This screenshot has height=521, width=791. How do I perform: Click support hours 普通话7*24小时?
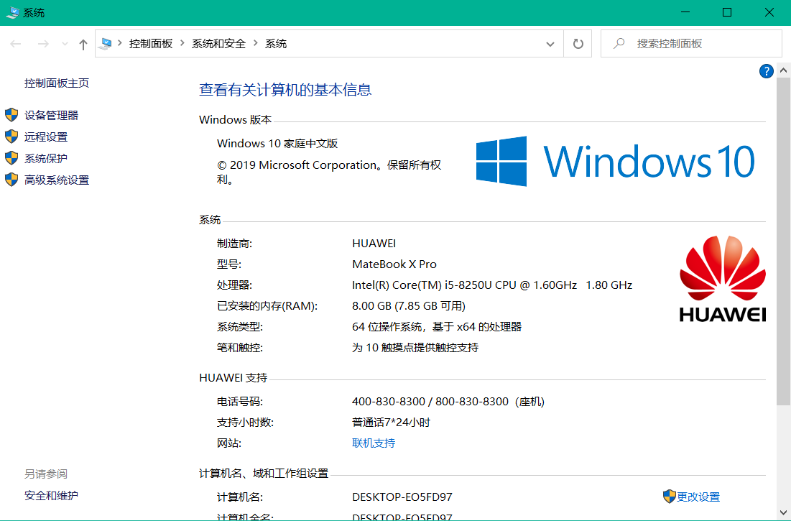(391, 422)
